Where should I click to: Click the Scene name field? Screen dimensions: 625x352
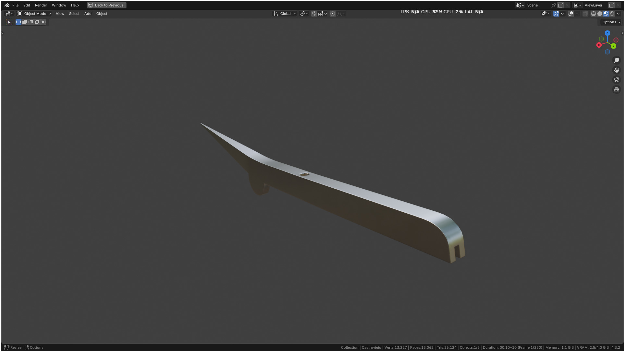pos(538,5)
